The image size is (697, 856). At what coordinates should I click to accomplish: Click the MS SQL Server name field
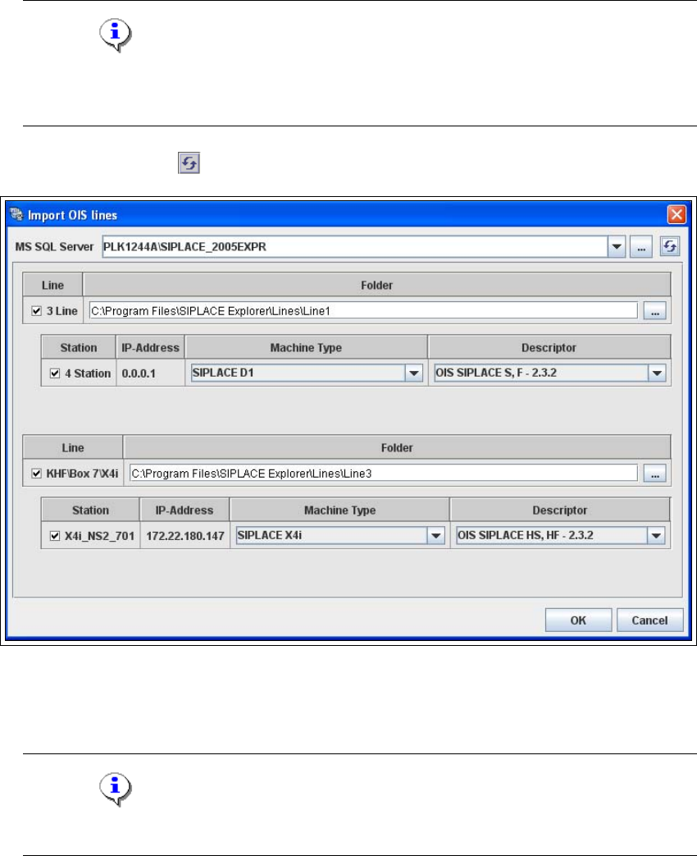pos(354,247)
